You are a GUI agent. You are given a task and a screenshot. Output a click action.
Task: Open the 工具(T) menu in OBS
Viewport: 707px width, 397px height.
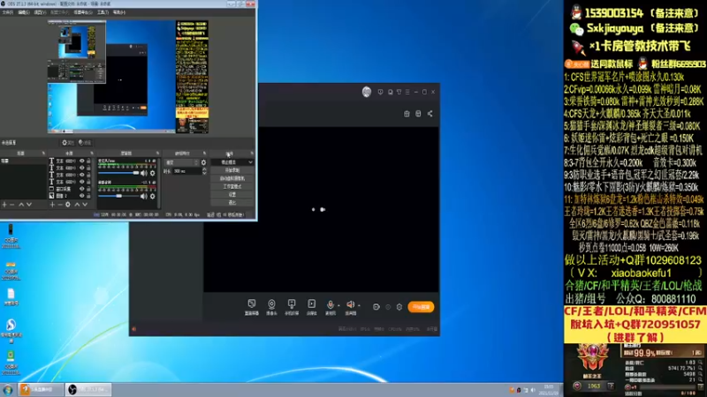pos(103,12)
